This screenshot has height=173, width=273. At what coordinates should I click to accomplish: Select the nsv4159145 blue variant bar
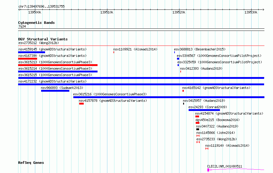coord(32,52)
